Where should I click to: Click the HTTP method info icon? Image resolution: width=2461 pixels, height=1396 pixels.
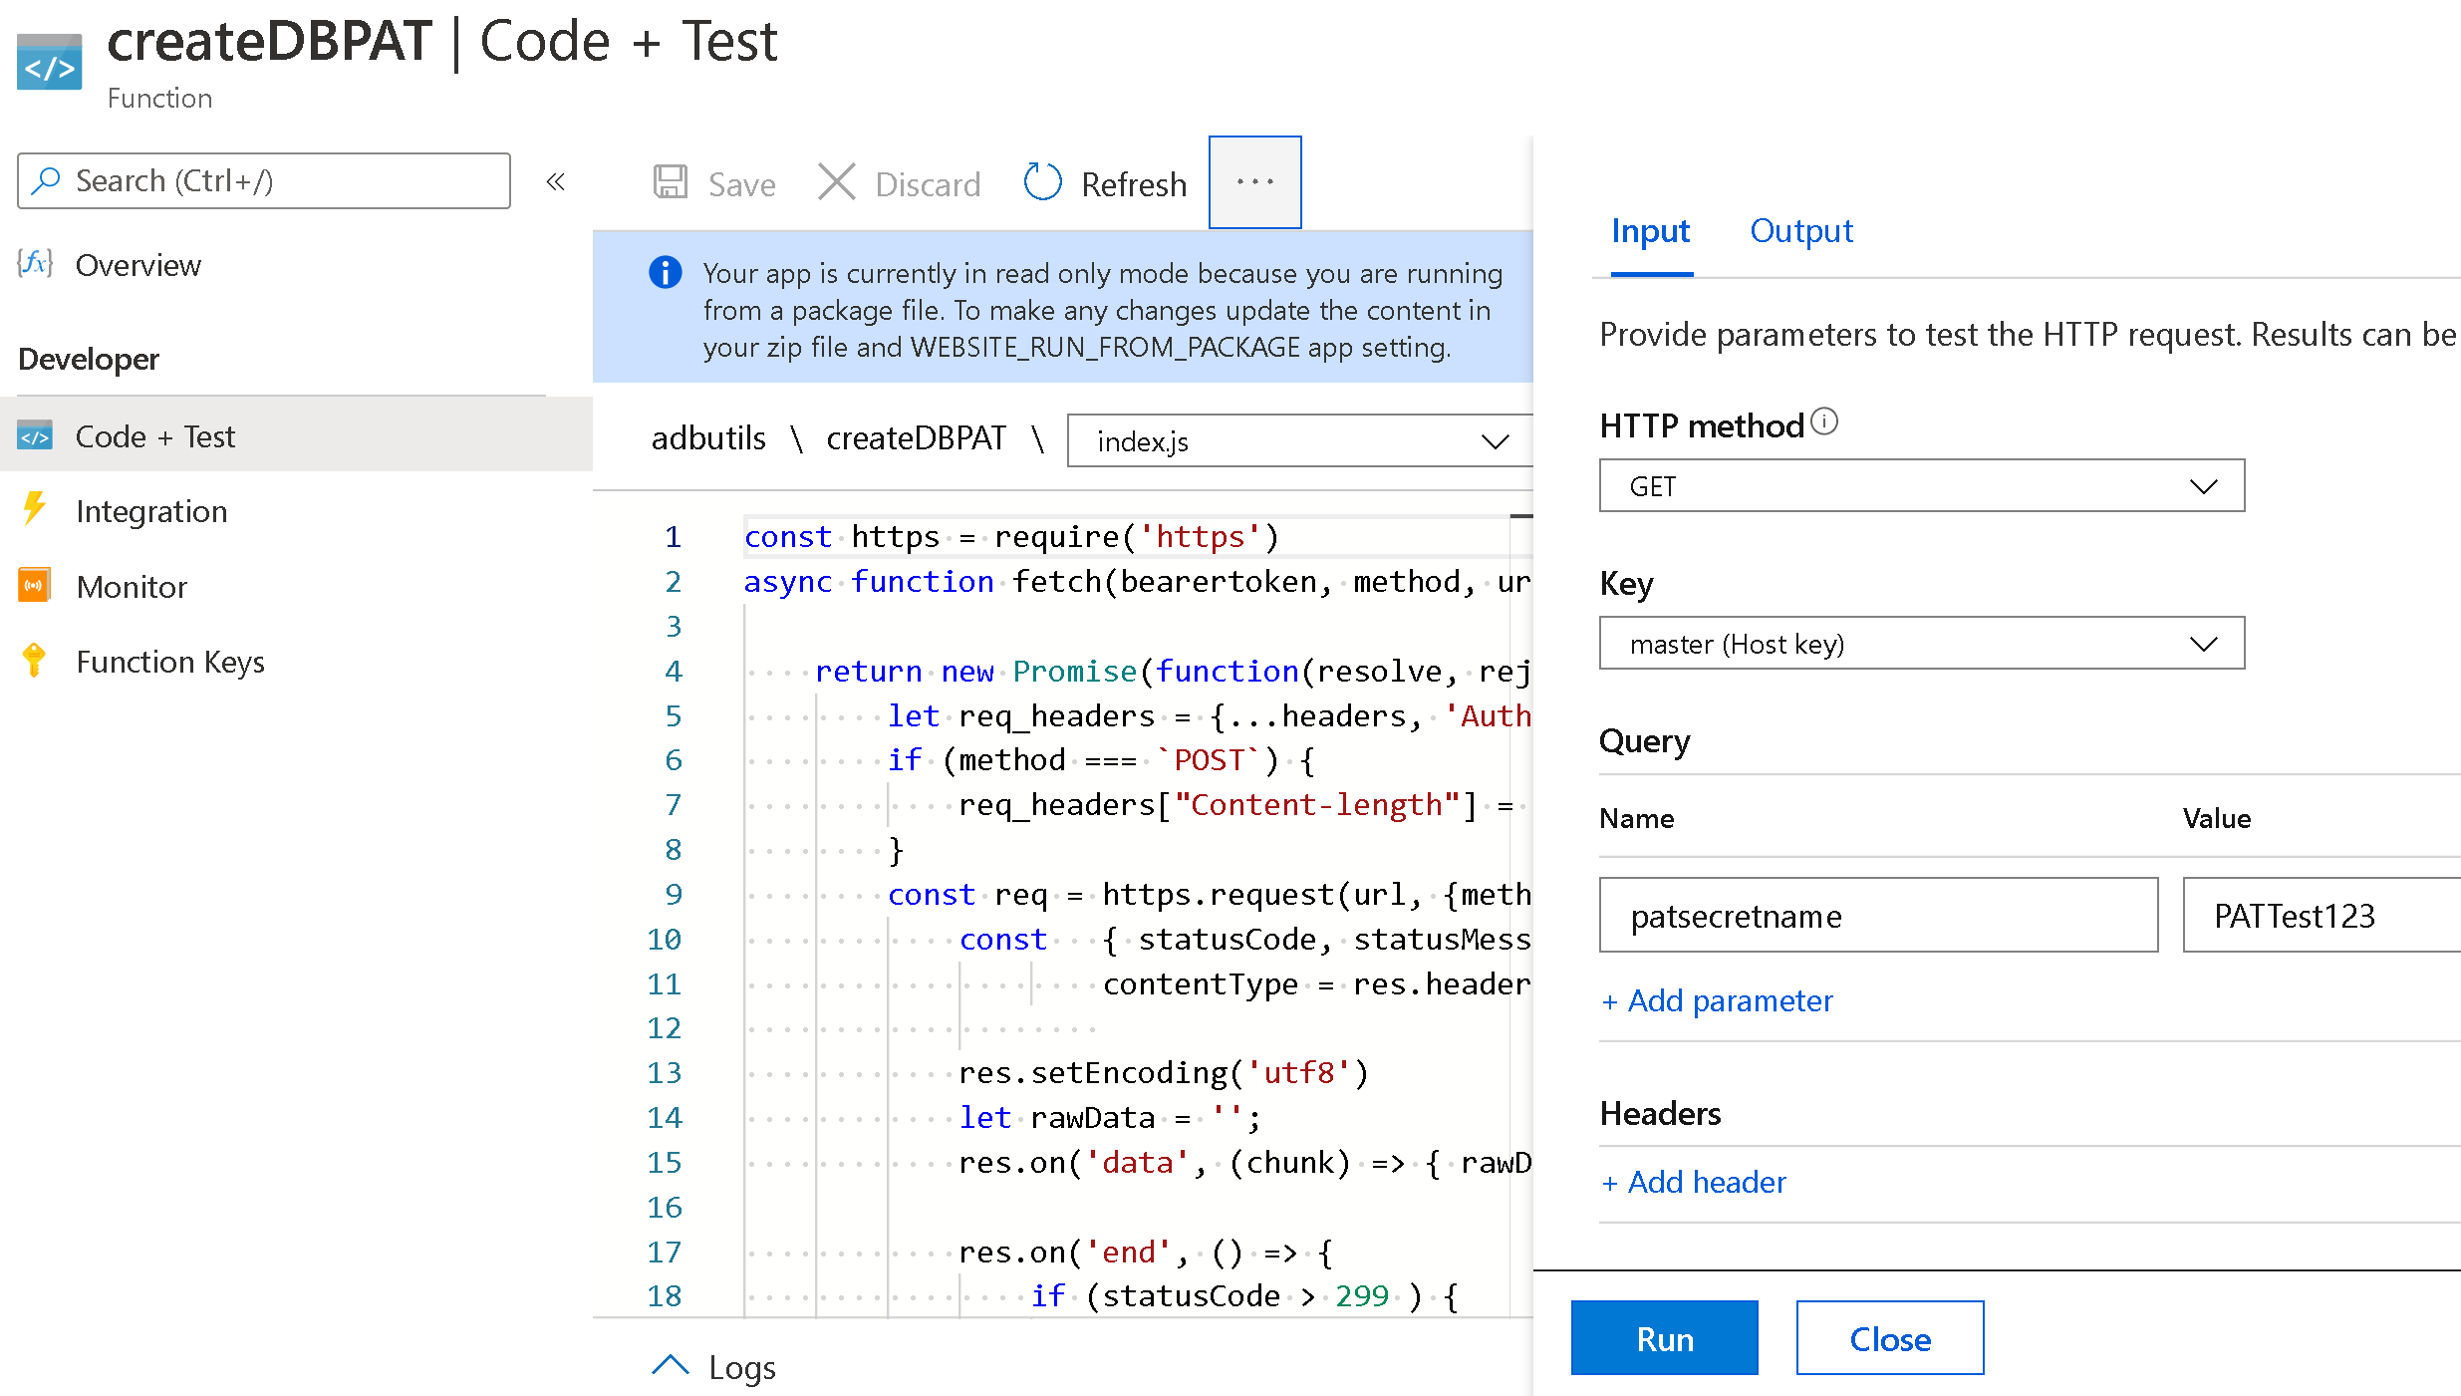tap(1824, 422)
